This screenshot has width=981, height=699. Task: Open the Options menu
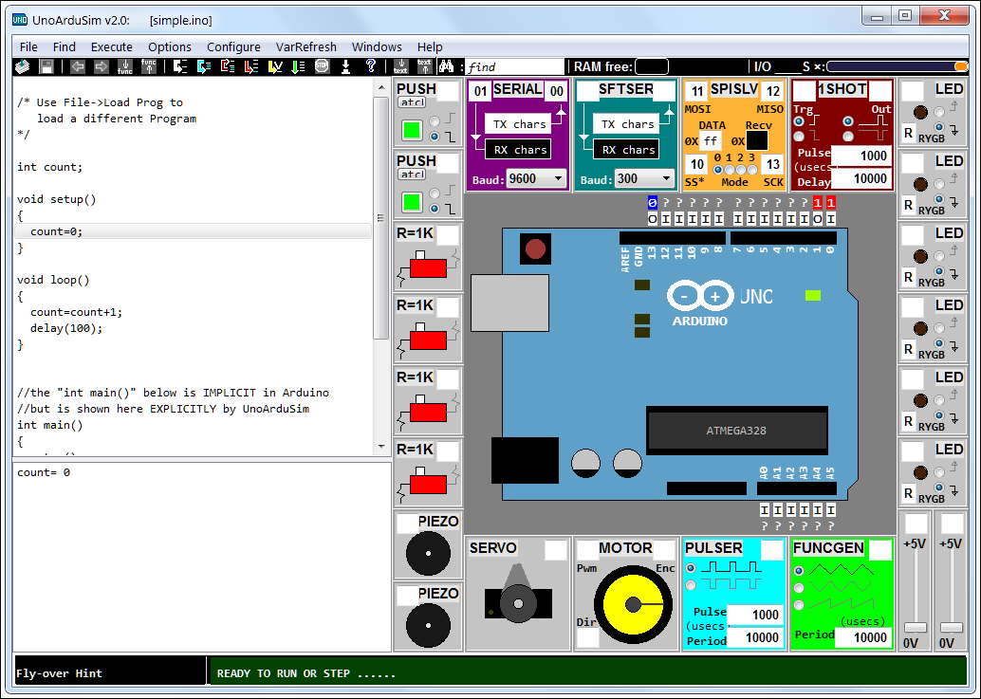pyautogui.click(x=170, y=46)
